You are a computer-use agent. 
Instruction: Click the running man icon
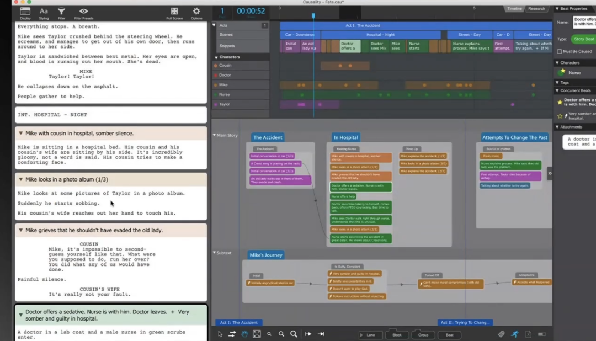(x=514, y=334)
